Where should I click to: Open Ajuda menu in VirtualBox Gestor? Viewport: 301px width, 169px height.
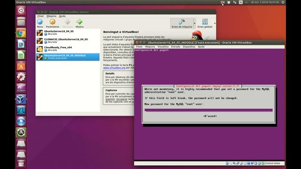(62, 16)
